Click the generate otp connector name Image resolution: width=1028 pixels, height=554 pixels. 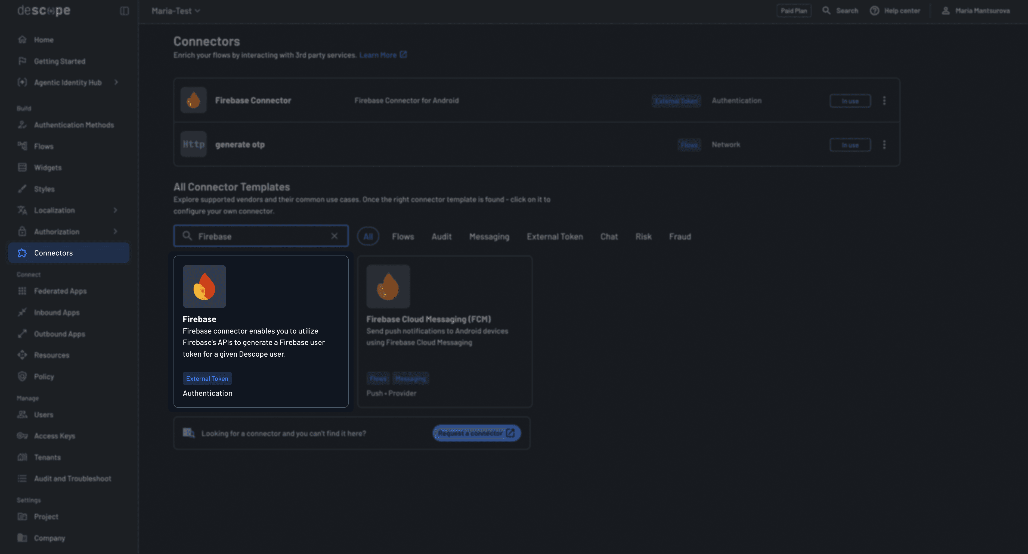click(240, 144)
